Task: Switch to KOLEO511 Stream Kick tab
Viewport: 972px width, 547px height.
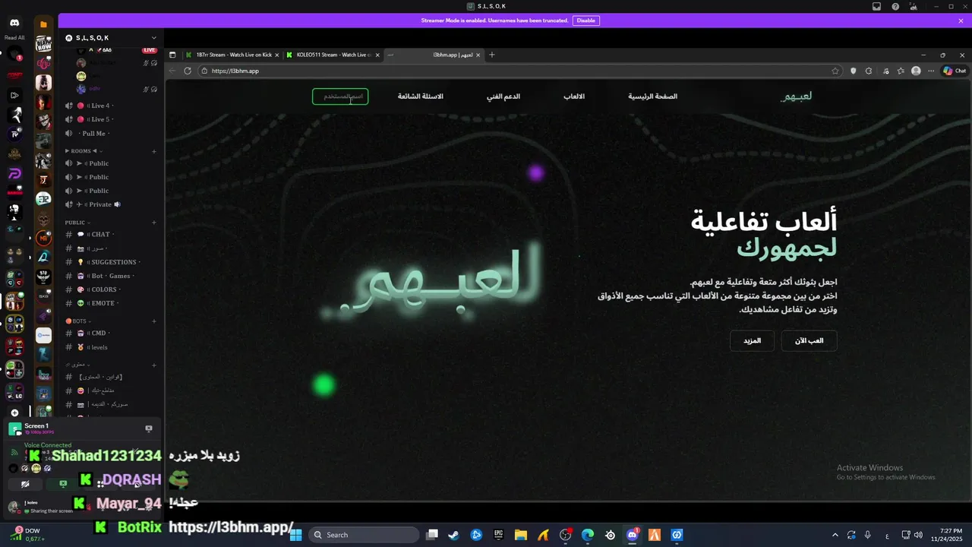Action: coord(332,55)
